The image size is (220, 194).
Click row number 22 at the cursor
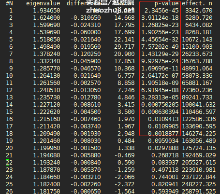click(x=9, y=163)
